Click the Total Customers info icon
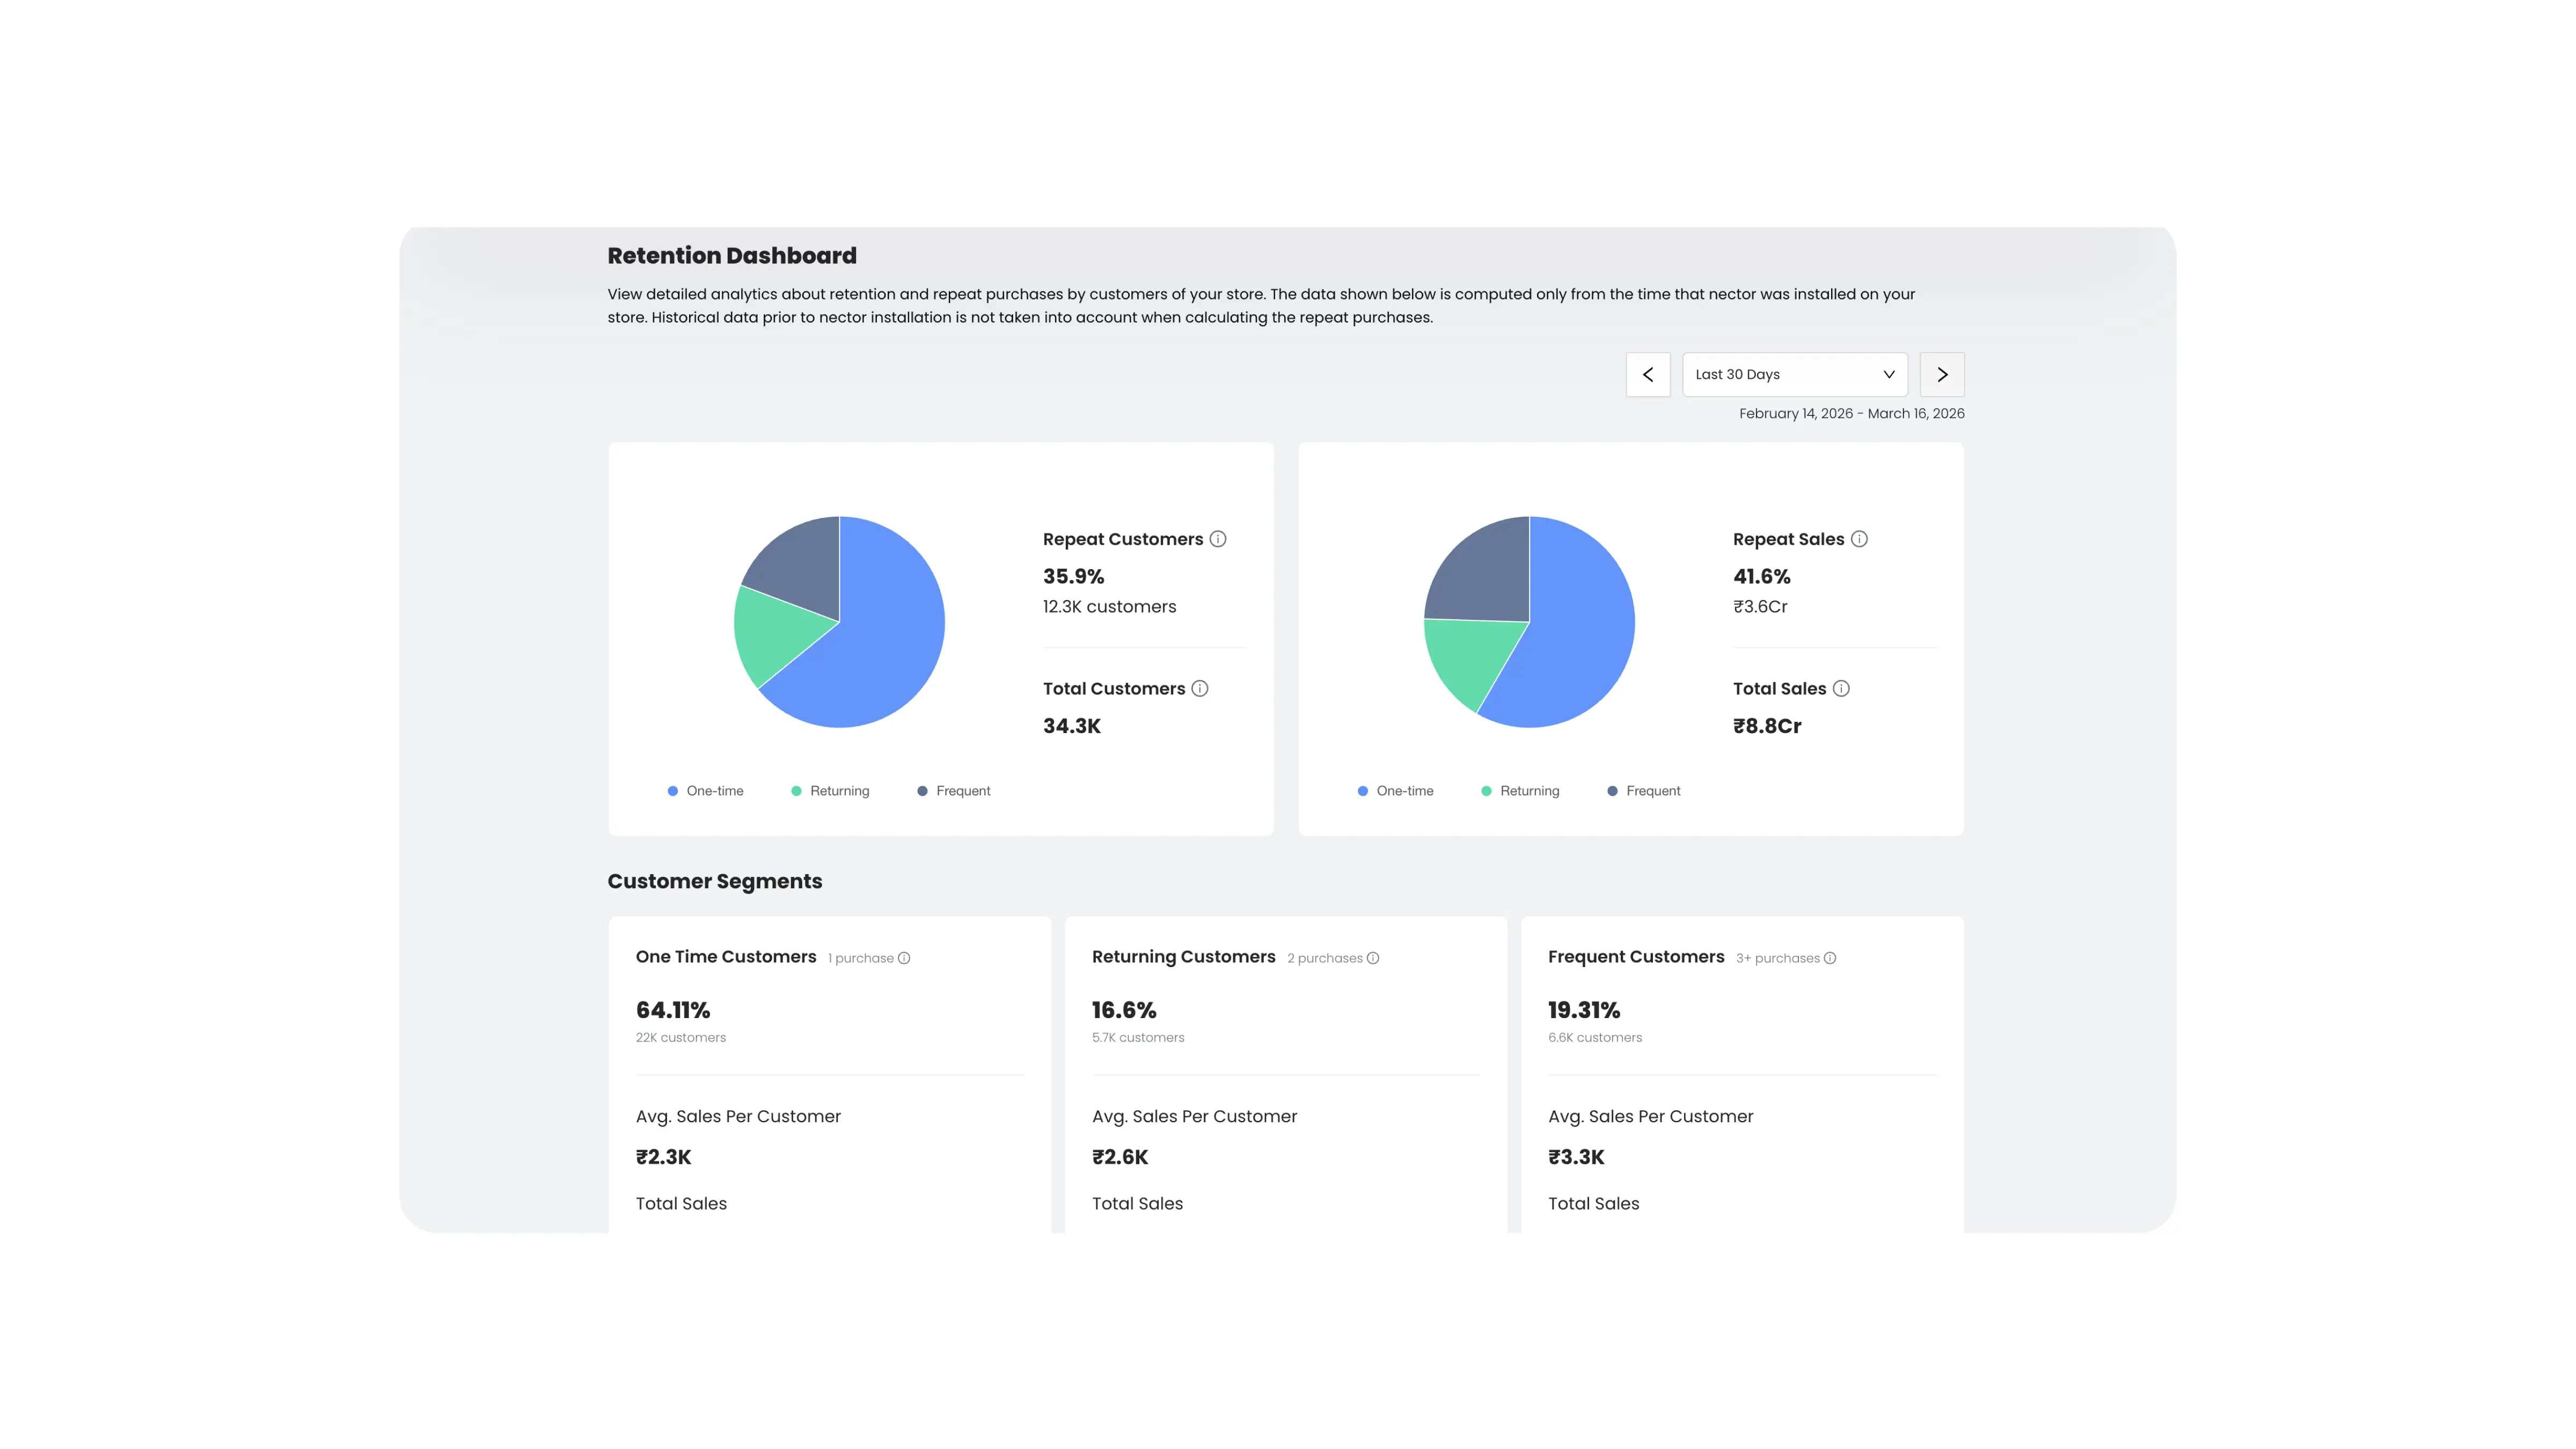The image size is (2576, 1449). [1200, 688]
